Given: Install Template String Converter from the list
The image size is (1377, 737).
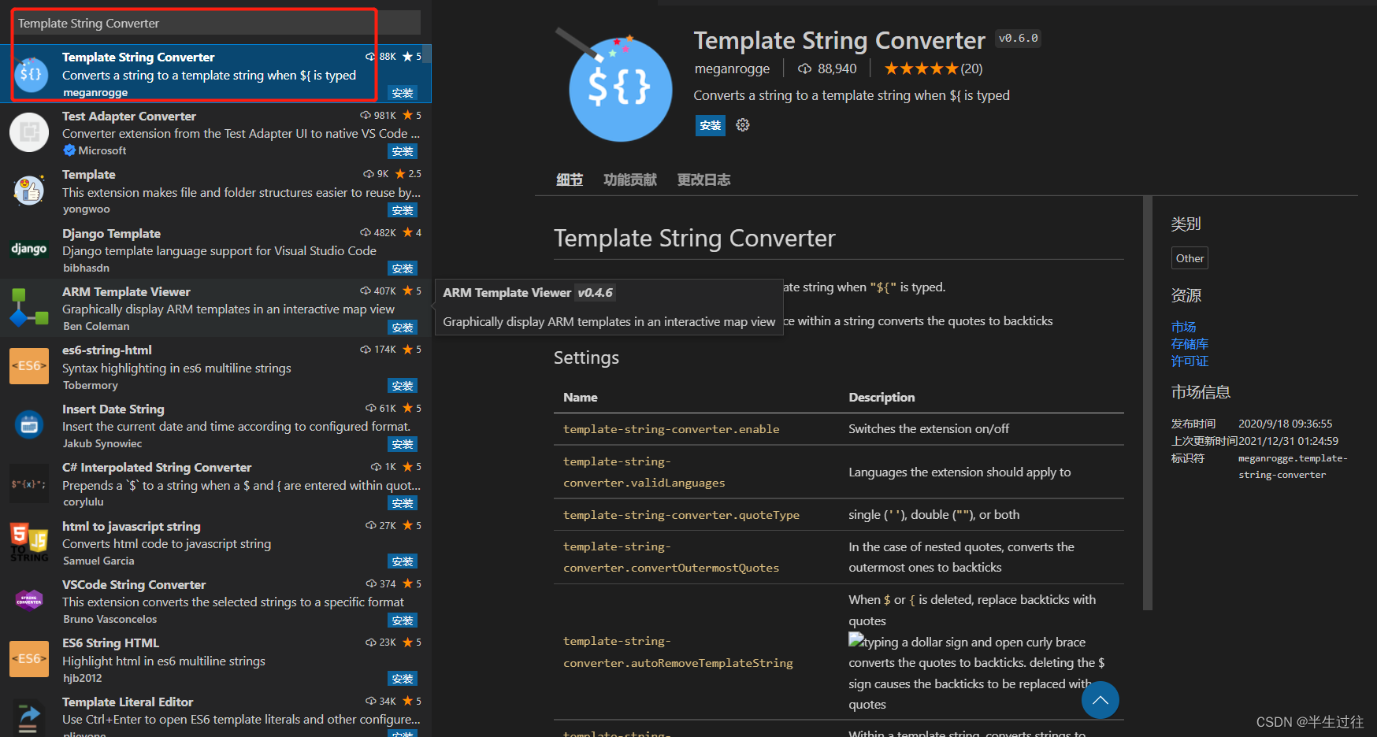Looking at the screenshot, I should click(x=403, y=93).
